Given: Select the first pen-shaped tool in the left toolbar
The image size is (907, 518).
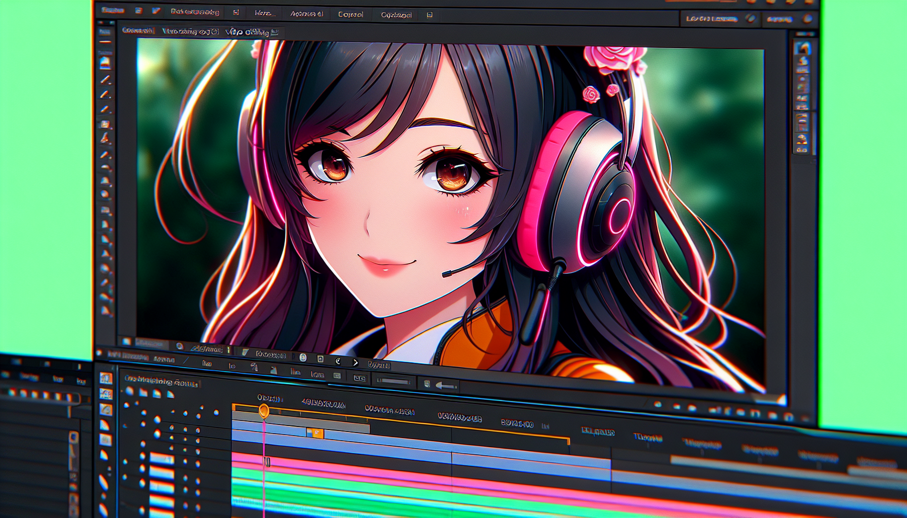Looking at the screenshot, I should 105,79.
